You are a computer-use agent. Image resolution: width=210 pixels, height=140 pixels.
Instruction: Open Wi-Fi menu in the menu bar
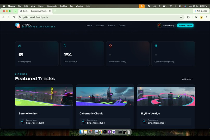tap(170, 6)
